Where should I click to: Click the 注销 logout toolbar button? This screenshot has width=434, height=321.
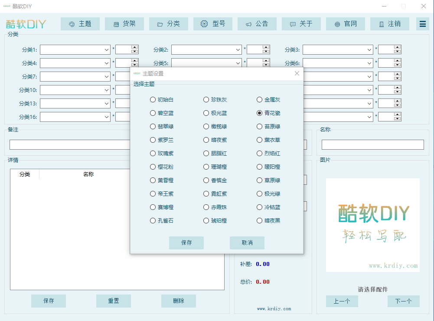(x=389, y=24)
